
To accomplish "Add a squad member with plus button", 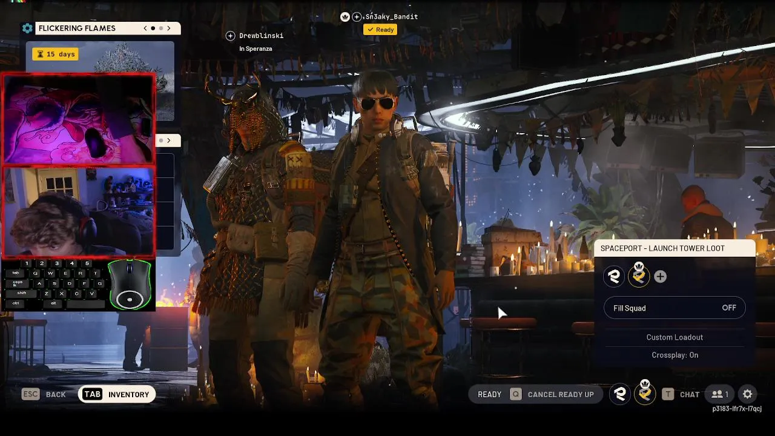I will [x=660, y=277].
